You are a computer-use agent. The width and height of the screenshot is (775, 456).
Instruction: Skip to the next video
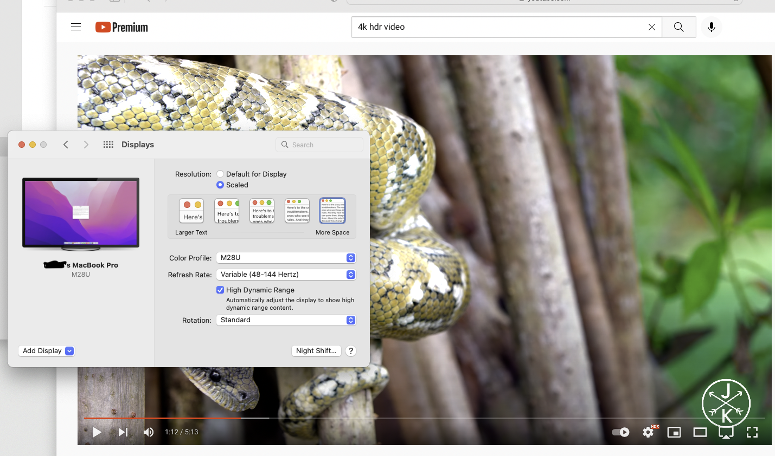coord(123,432)
